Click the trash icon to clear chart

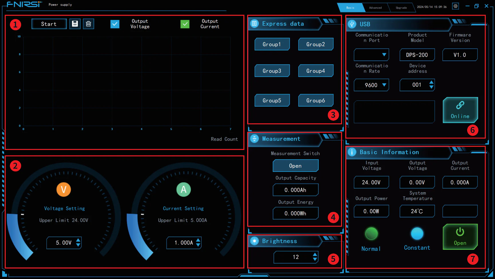pos(88,24)
